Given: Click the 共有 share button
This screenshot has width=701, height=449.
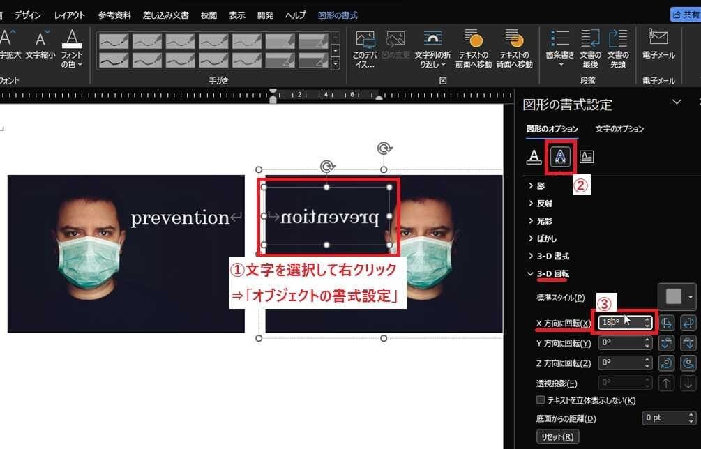Looking at the screenshot, I should tap(685, 15).
